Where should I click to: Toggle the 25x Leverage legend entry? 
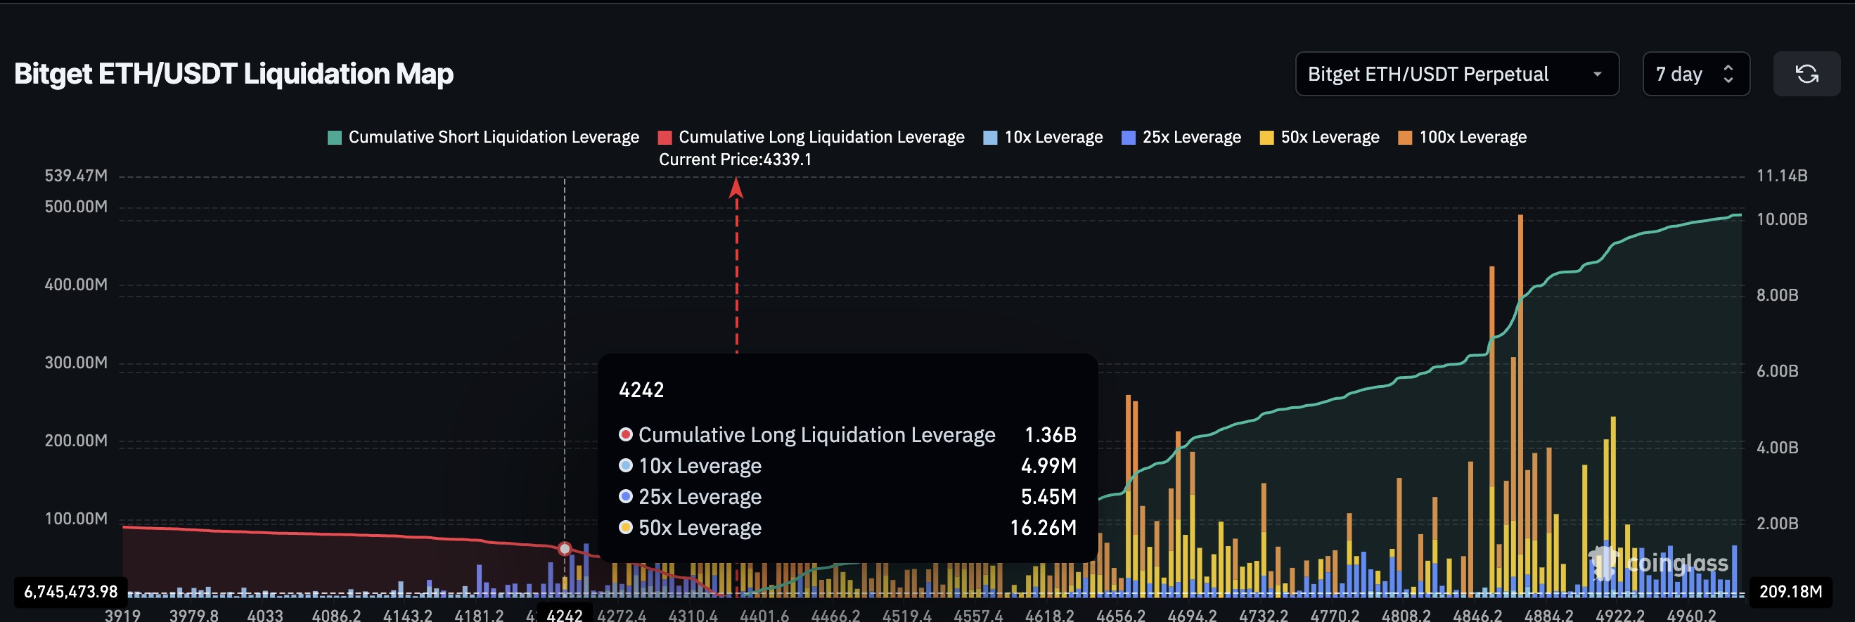click(1181, 137)
